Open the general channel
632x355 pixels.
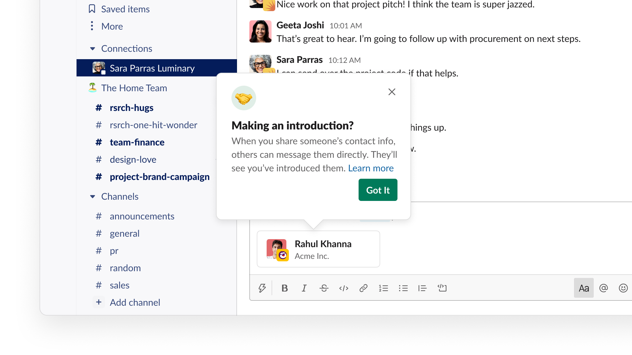(x=125, y=233)
